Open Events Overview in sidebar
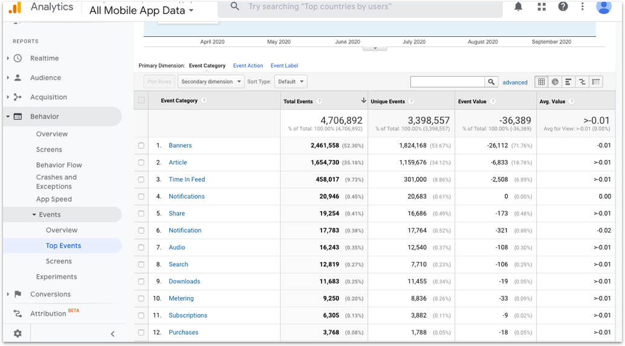The width and height of the screenshot is (625, 346). 62,230
